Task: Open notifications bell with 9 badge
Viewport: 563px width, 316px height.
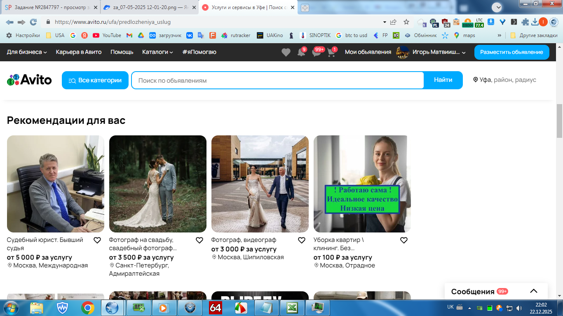Action: [301, 52]
